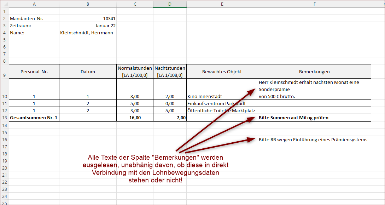The width and height of the screenshot is (385, 205).
Task: Click the 'Datum' header cell
Action: point(88,72)
